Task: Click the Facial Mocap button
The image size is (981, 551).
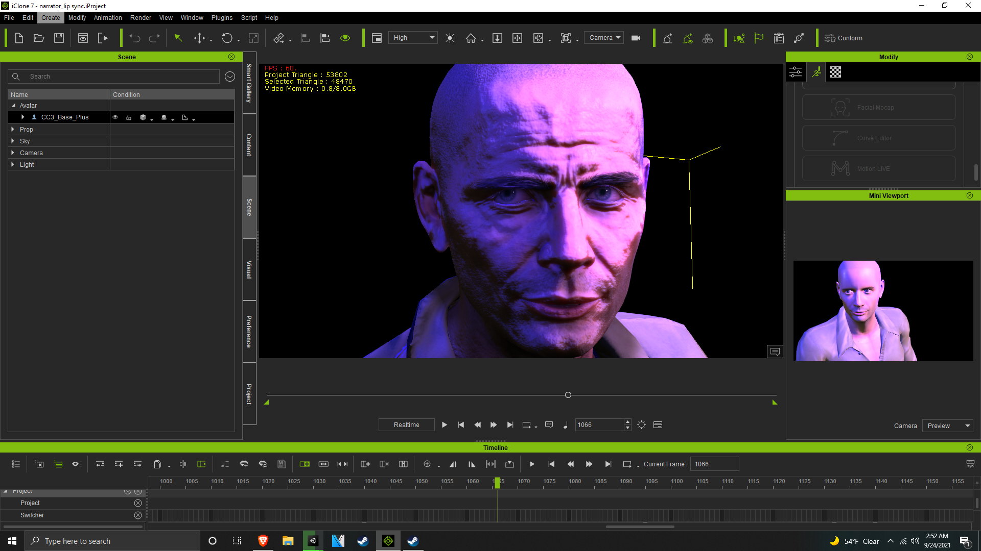Action: tap(879, 108)
